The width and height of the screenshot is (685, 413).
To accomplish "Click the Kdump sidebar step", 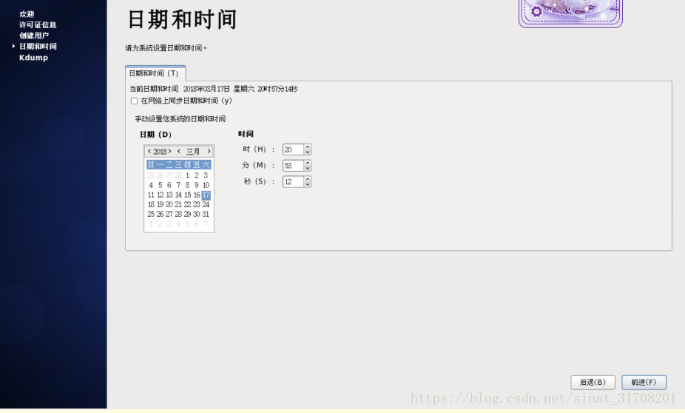I will pos(33,58).
